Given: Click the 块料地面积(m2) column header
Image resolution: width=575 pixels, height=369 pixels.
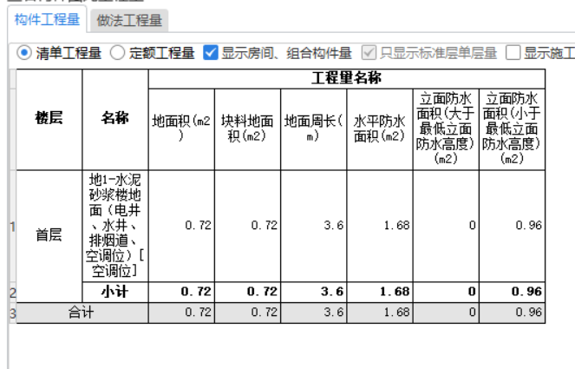Looking at the screenshot, I should pyautogui.click(x=247, y=129).
